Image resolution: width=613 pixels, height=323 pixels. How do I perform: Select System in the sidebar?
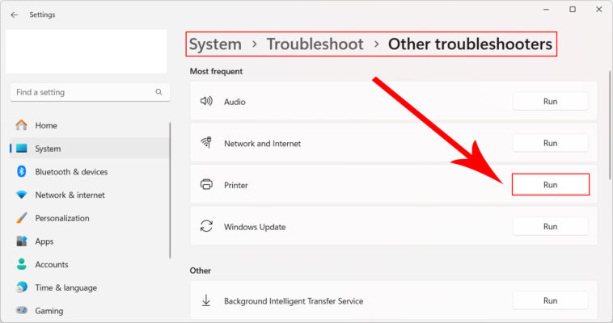coord(90,149)
